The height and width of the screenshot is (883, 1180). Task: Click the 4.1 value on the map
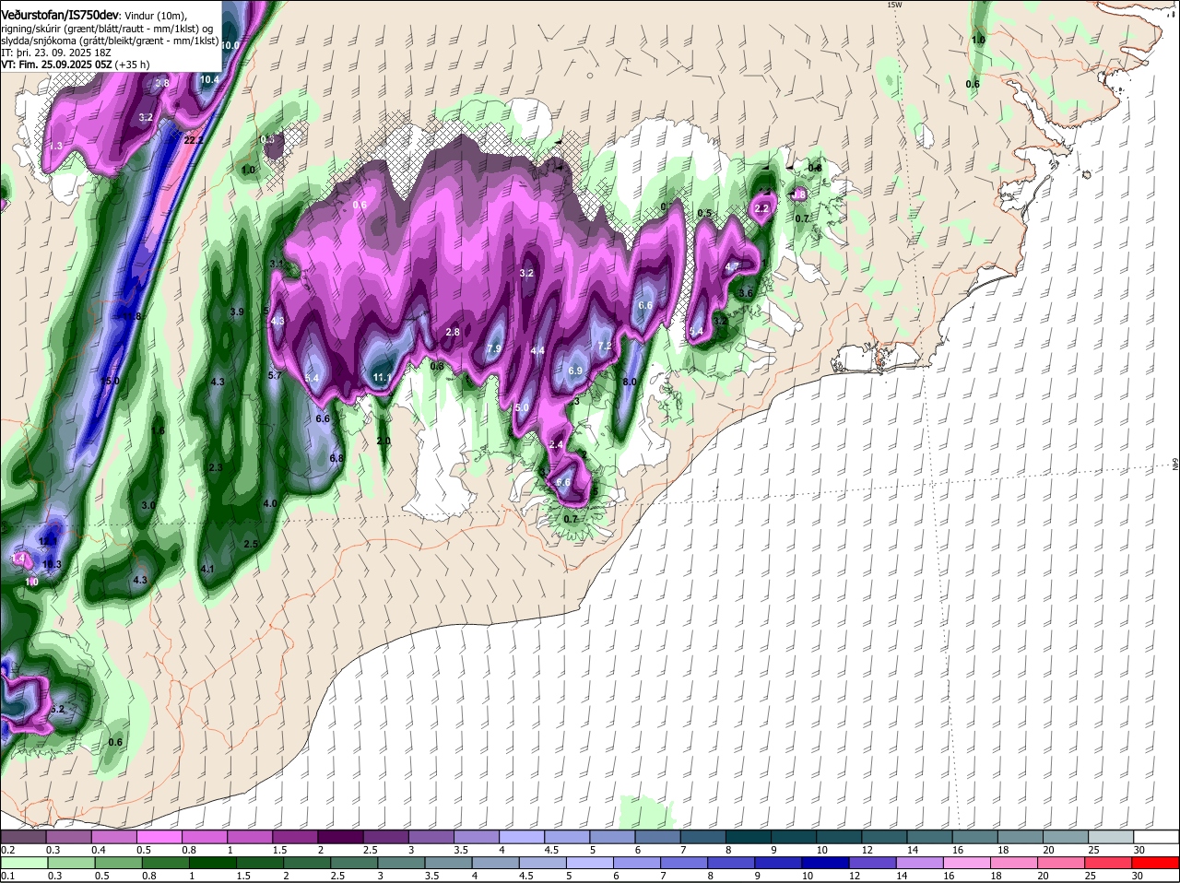207,569
